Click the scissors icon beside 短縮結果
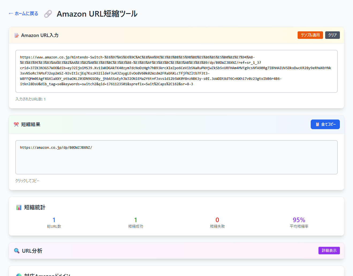This screenshot has width=353, height=276. click(x=16, y=124)
